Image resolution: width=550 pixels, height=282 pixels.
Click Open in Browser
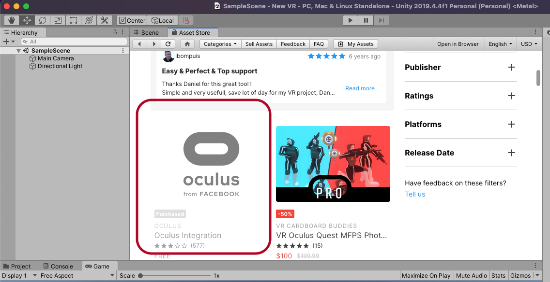click(458, 44)
